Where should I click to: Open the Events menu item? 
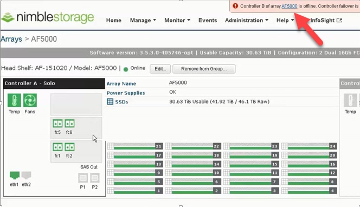click(208, 21)
